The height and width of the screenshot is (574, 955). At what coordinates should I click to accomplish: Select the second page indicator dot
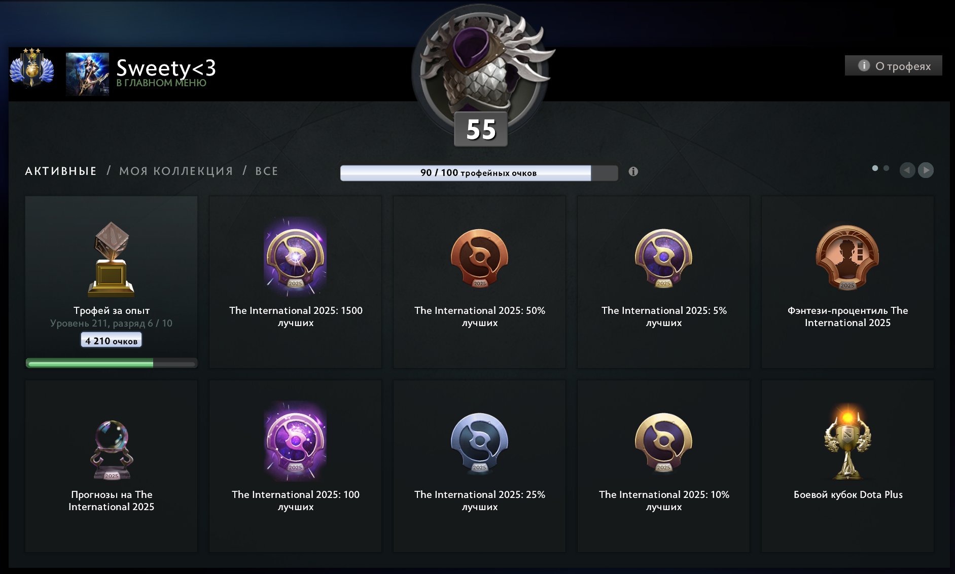click(x=886, y=168)
